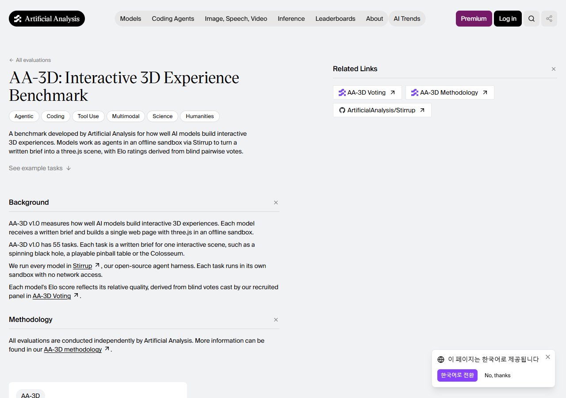Open the Models menu
The image size is (566, 398).
pyautogui.click(x=130, y=19)
